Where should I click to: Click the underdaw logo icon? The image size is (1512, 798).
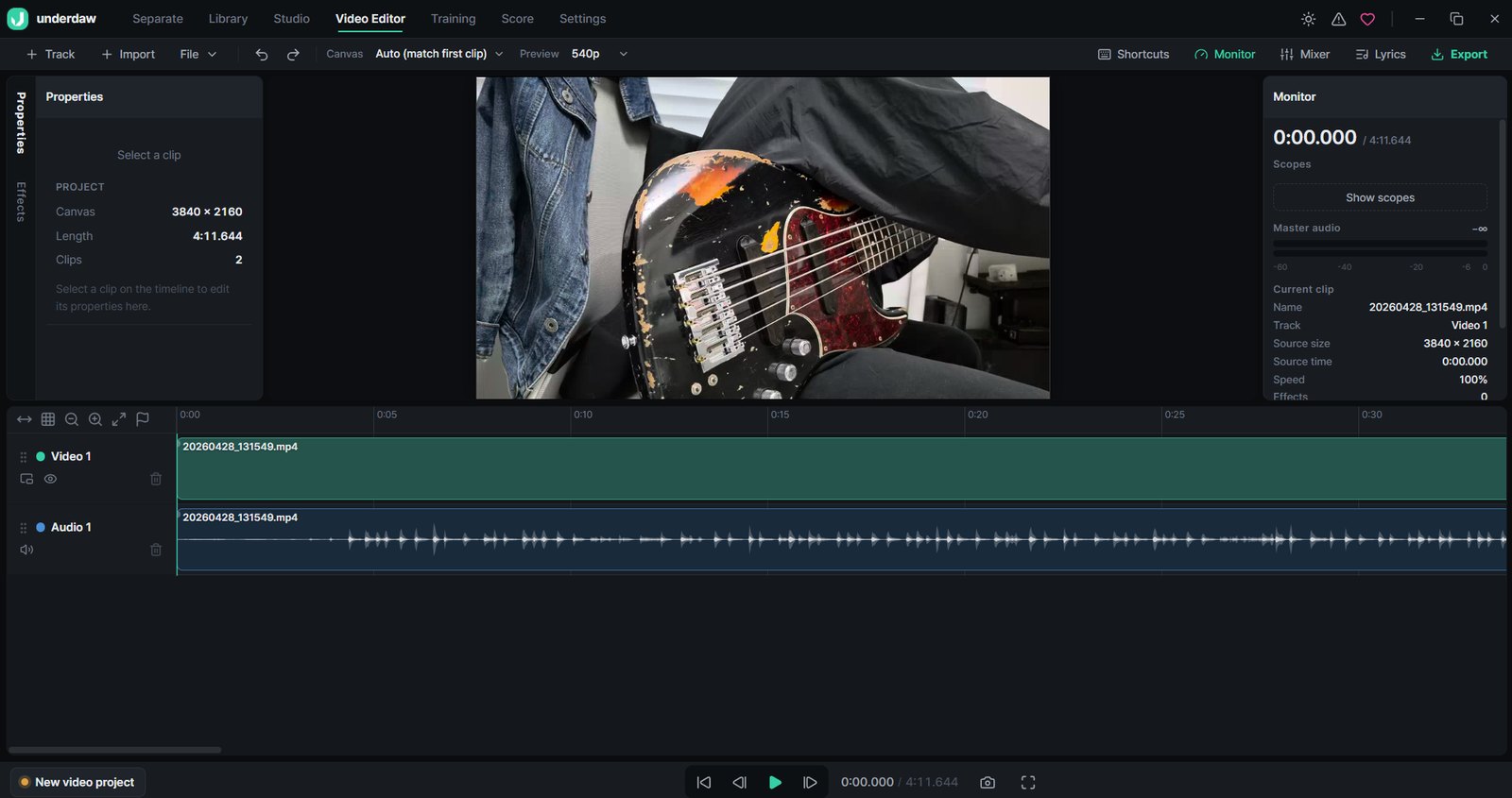point(17,19)
